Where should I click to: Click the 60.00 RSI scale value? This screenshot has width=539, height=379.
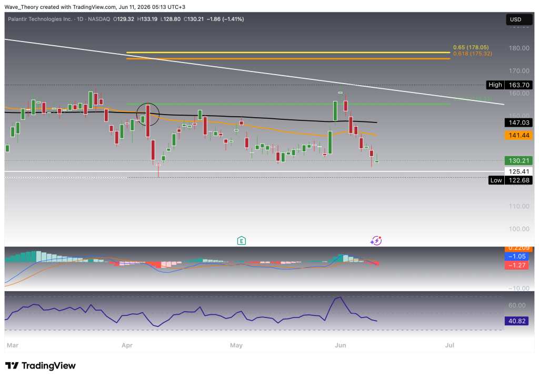[x=517, y=305]
